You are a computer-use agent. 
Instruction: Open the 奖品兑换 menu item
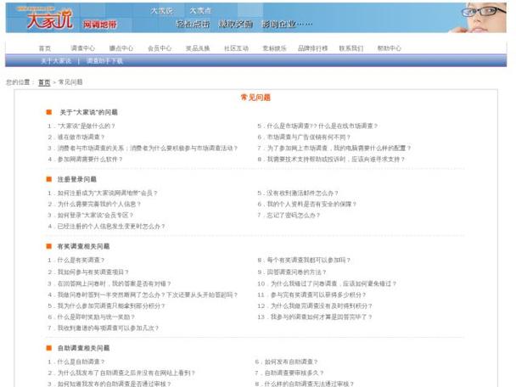(198, 48)
